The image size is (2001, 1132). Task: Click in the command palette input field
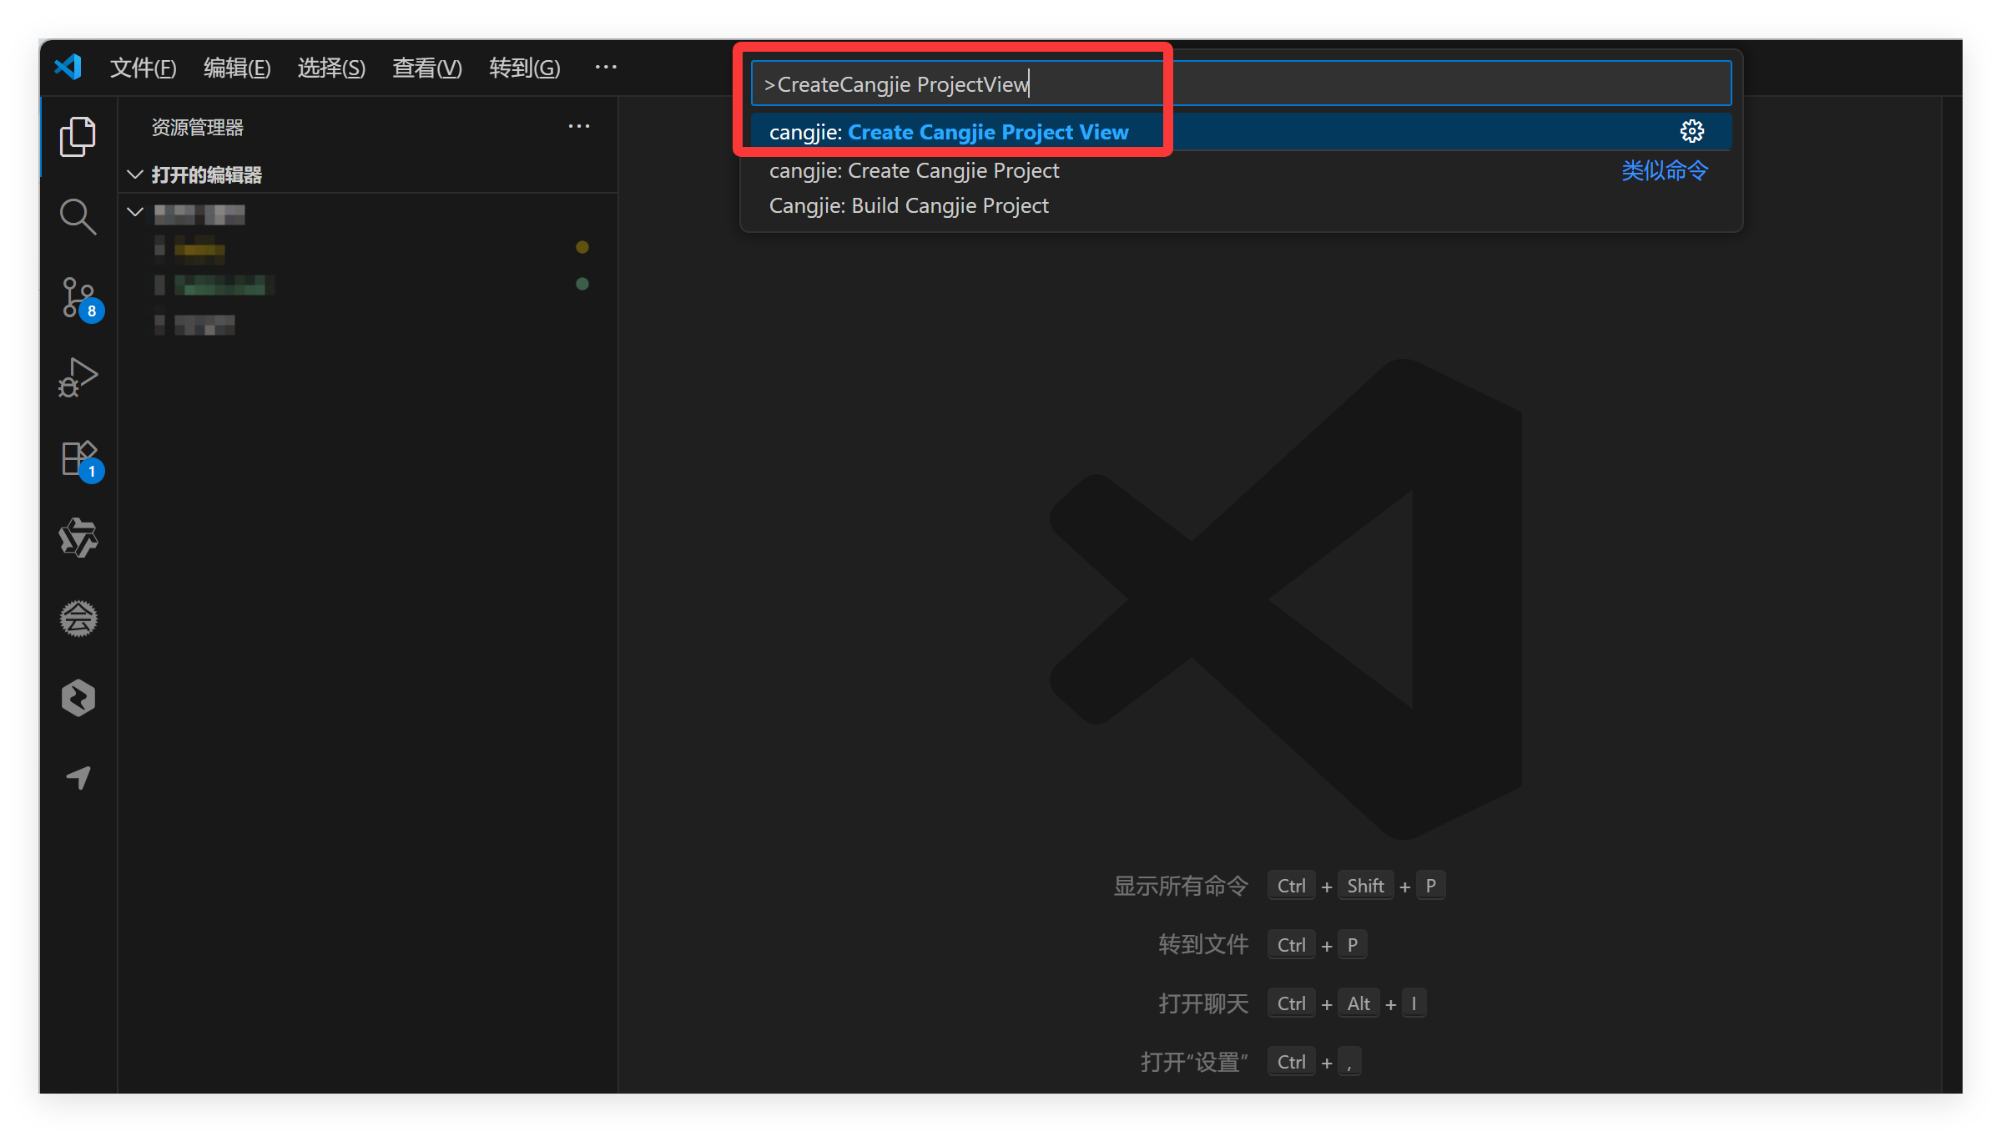pyautogui.click(x=1335, y=83)
